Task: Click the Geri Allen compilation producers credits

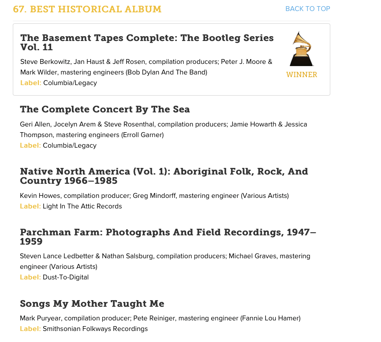Action: [x=164, y=130]
